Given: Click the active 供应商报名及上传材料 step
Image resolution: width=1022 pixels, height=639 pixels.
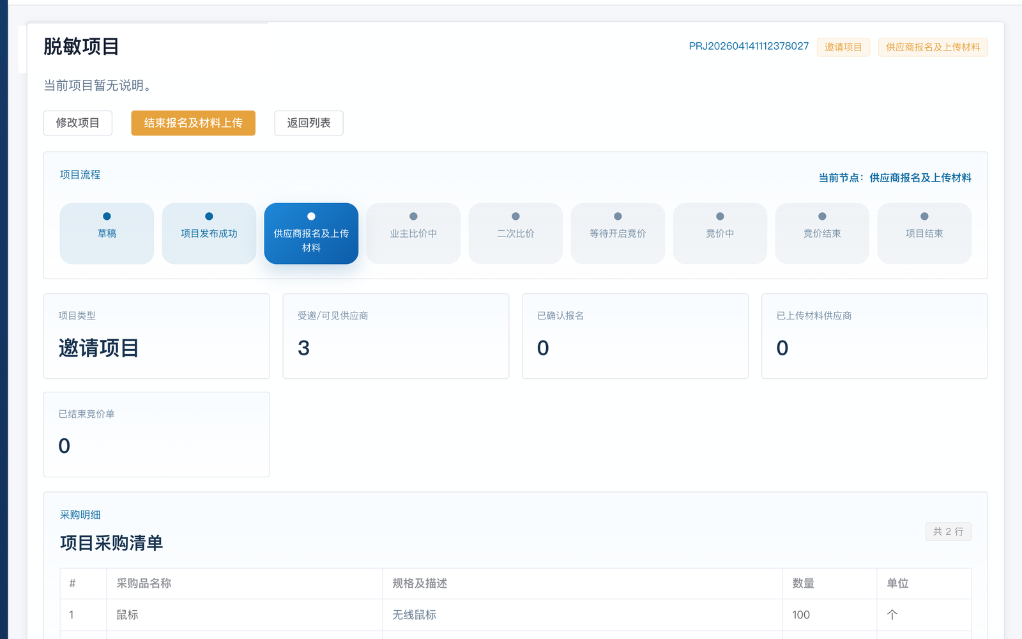Looking at the screenshot, I should click(311, 233).
